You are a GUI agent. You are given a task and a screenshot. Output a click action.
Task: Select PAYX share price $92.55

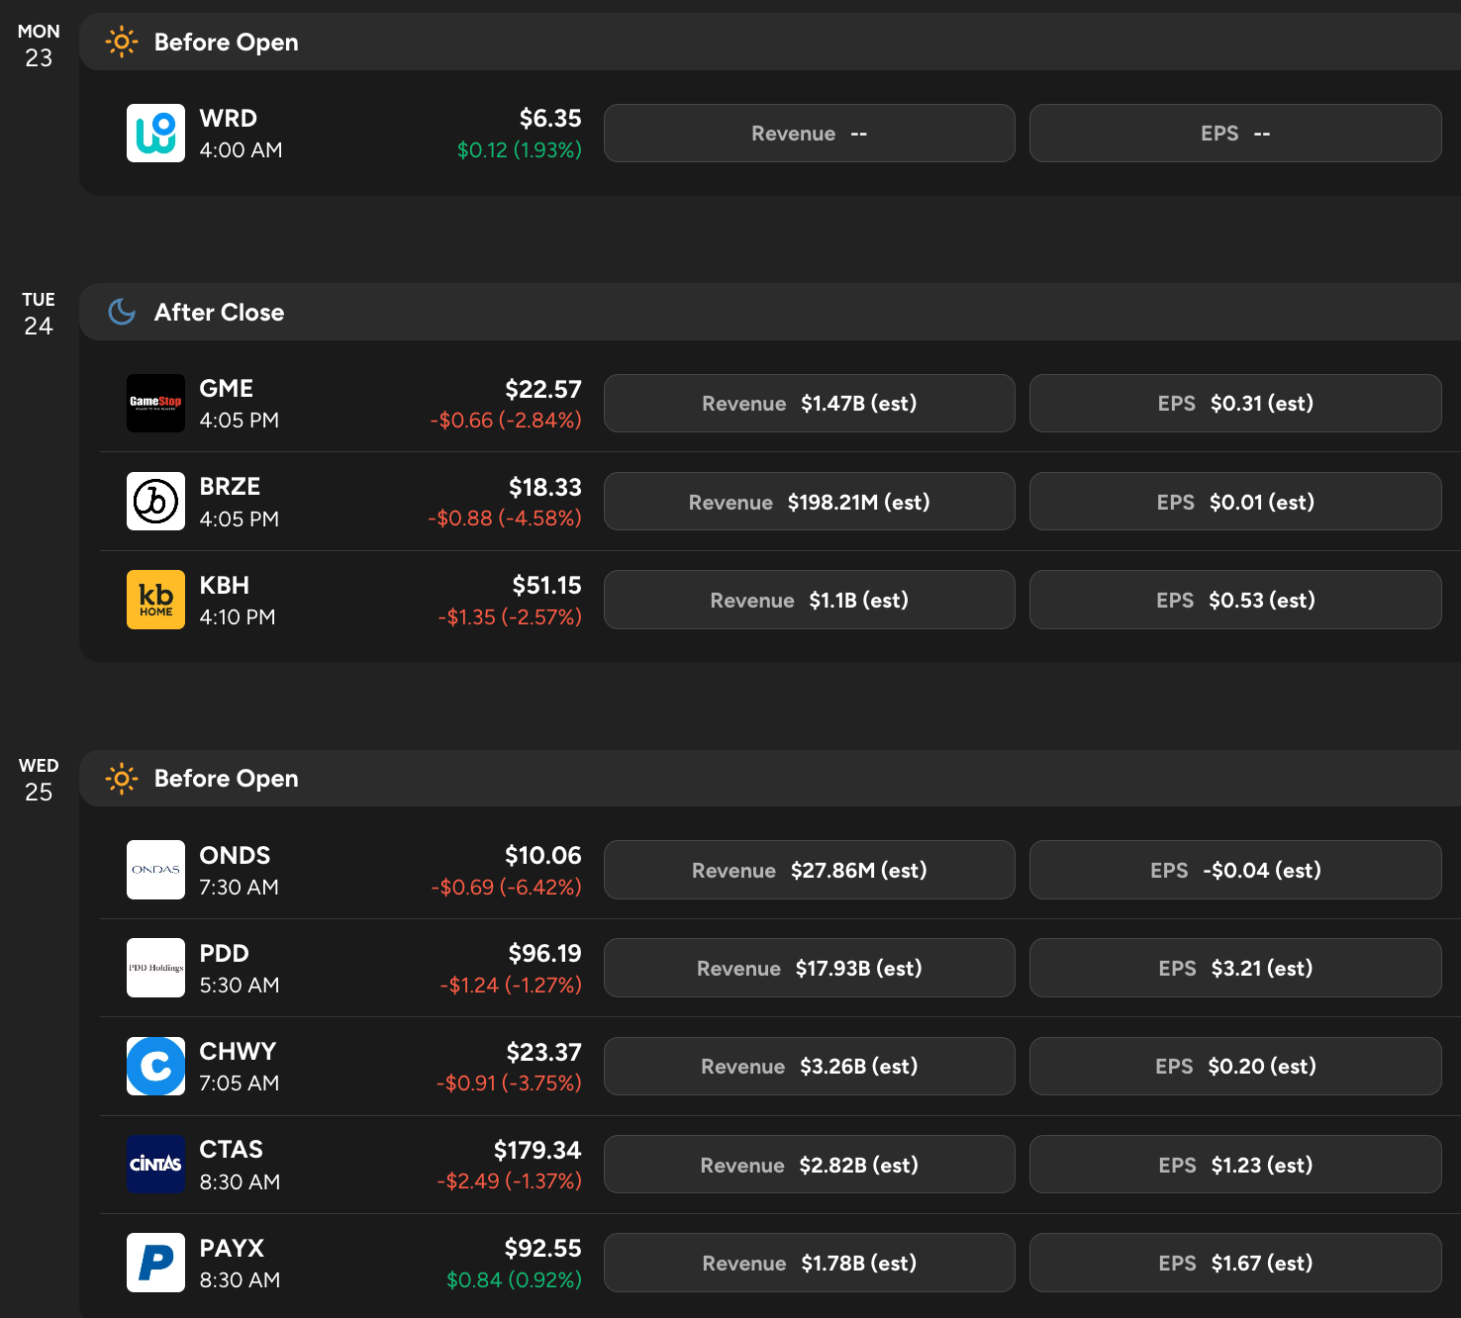pos(543,1249)
